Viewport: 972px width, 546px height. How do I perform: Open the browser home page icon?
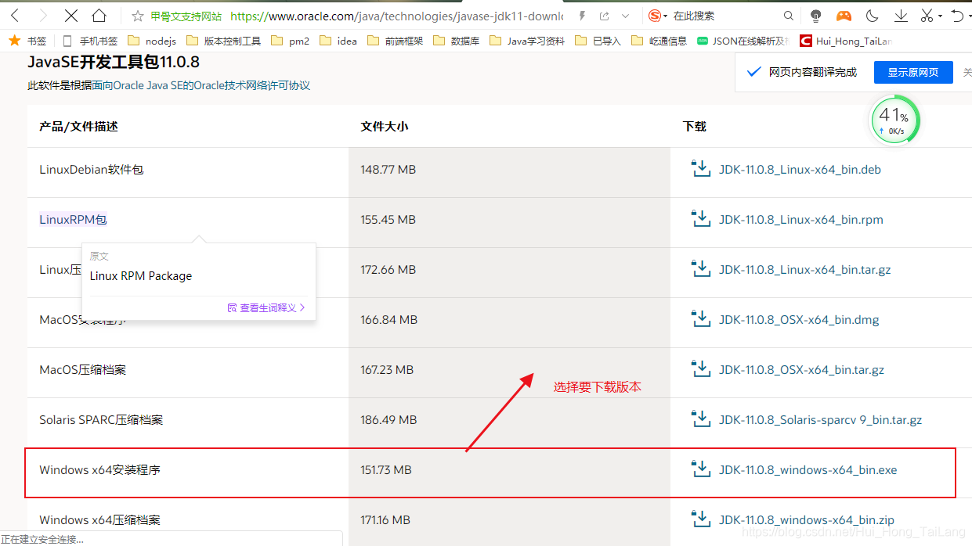click(x=99, y=16)
